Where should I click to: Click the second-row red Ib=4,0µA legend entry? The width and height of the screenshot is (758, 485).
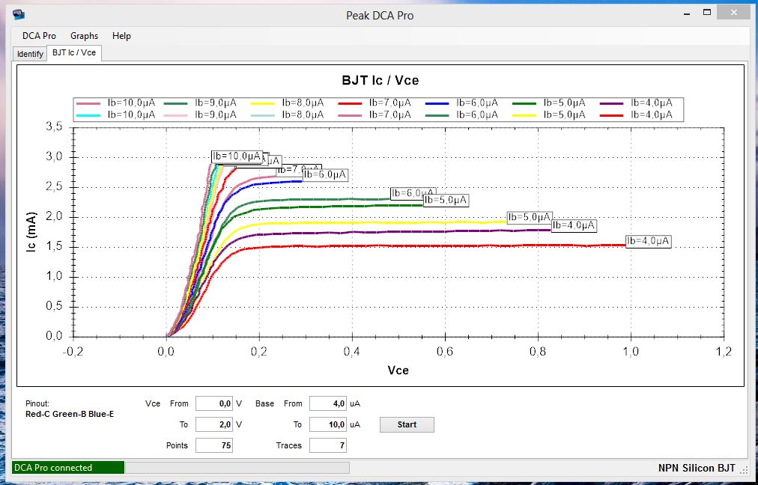[x=636, y=115]
